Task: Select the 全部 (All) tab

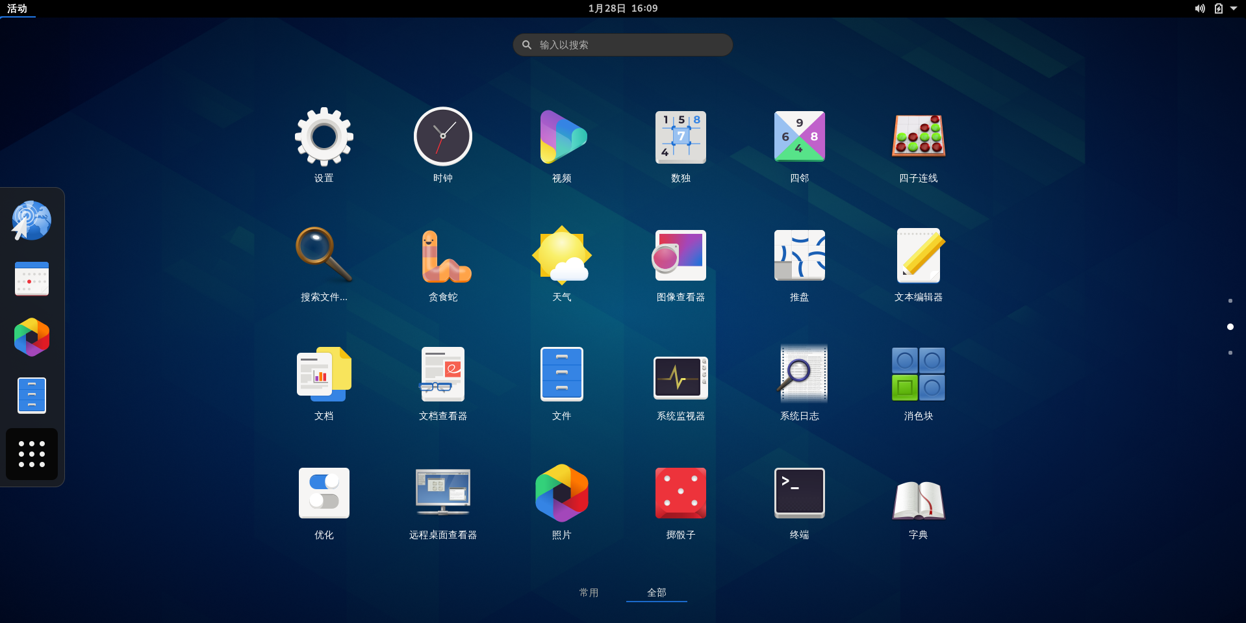Action: [656, 592]
